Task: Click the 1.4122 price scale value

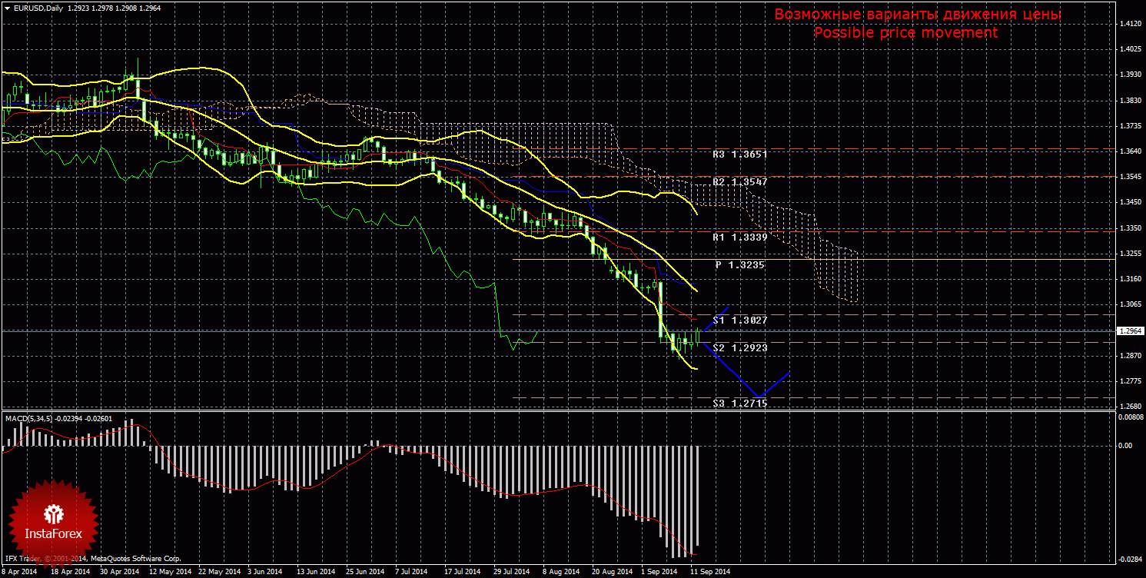Action: 1131,24
